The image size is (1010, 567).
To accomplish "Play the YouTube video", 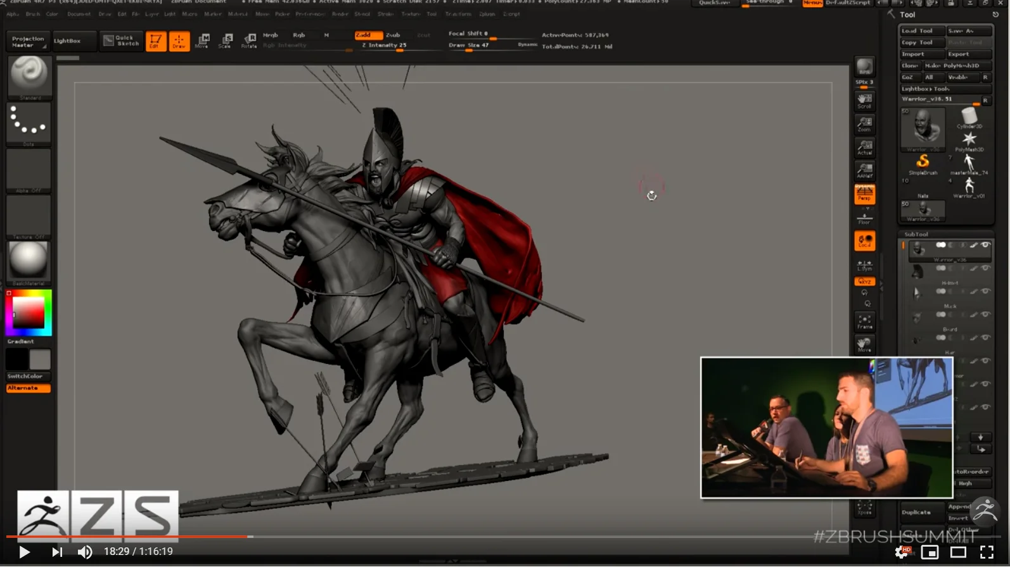I will 24,552.
